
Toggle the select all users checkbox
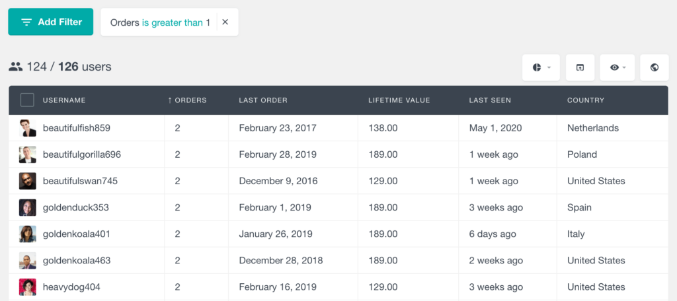point(27,100)
